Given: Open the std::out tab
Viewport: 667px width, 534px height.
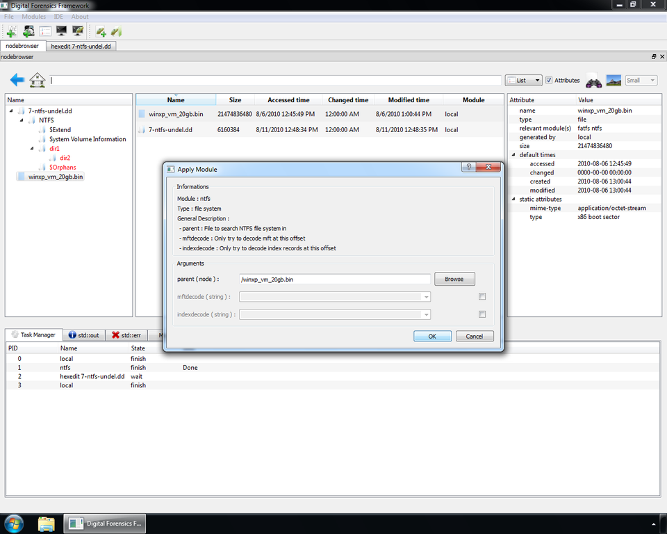Looking at the screenshot, I should (83, 335).
